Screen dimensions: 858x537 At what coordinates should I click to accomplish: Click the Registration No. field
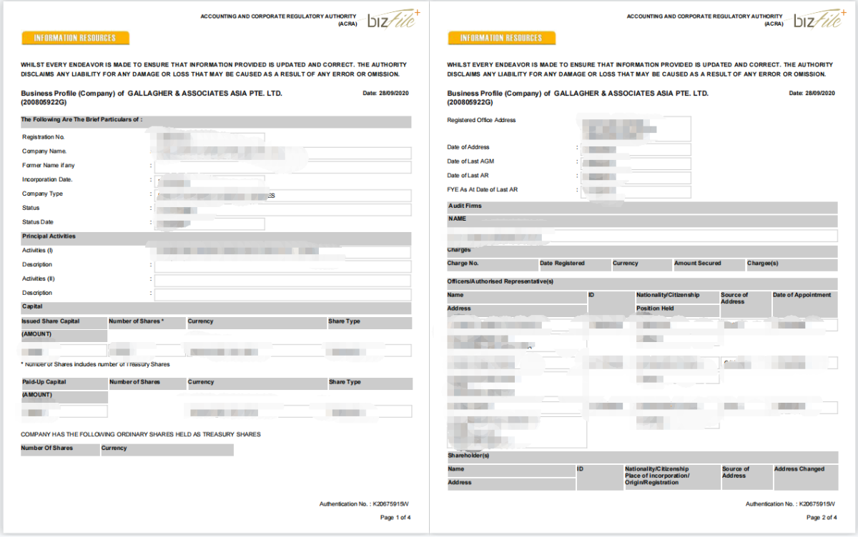(x=209, y=138)
